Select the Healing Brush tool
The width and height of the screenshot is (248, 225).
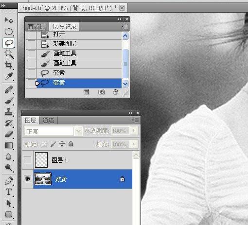(9, 89)
